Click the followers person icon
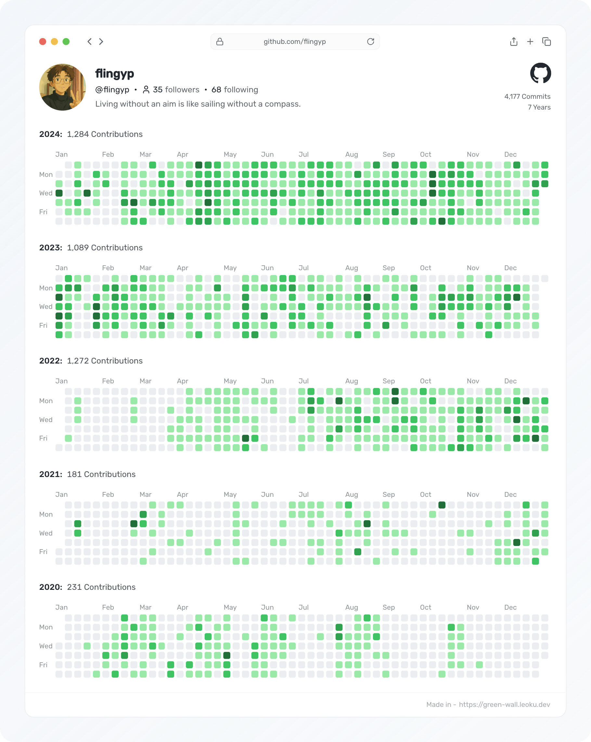 point(146,89)
